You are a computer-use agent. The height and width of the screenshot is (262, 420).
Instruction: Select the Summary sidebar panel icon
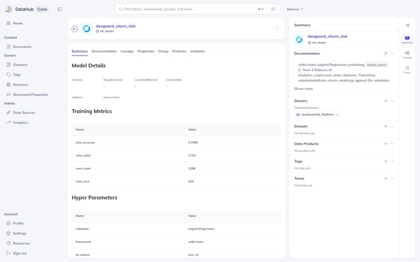pos(407,40)
